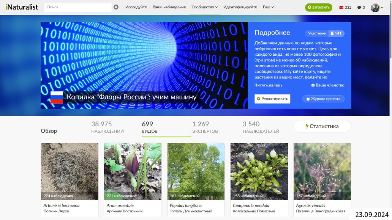This screenshot has height=220, width=392.
Task: Click the iNaturalist logo
Action: [x=22, y=7]
